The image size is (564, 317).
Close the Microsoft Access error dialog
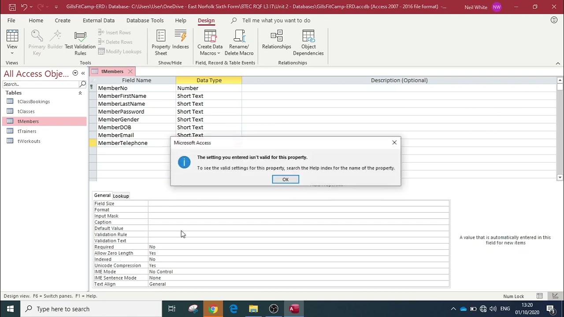(x=394, y=142)
